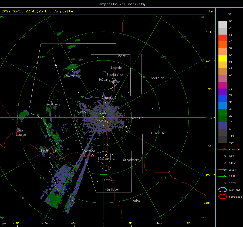This screenshot has width=243, height=227.
Task: Click the -30 value on dBZ scale
Action: point(232,143)
